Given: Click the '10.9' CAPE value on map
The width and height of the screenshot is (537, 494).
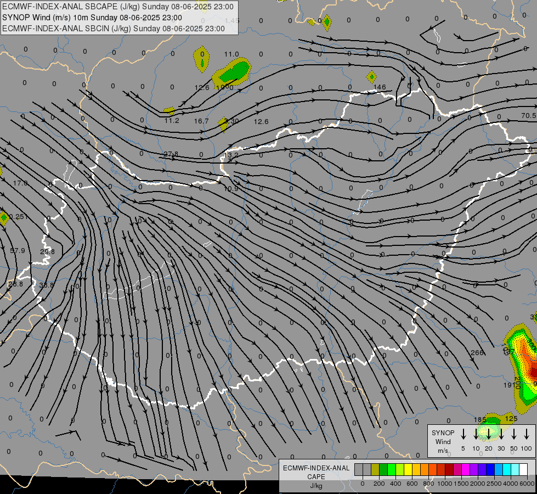Looking at the screenshot, I should pyautogui.click(x=231, y=189).
